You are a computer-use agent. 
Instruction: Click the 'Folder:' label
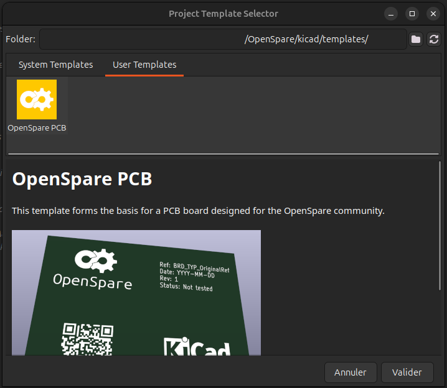[x=21, y=39]
